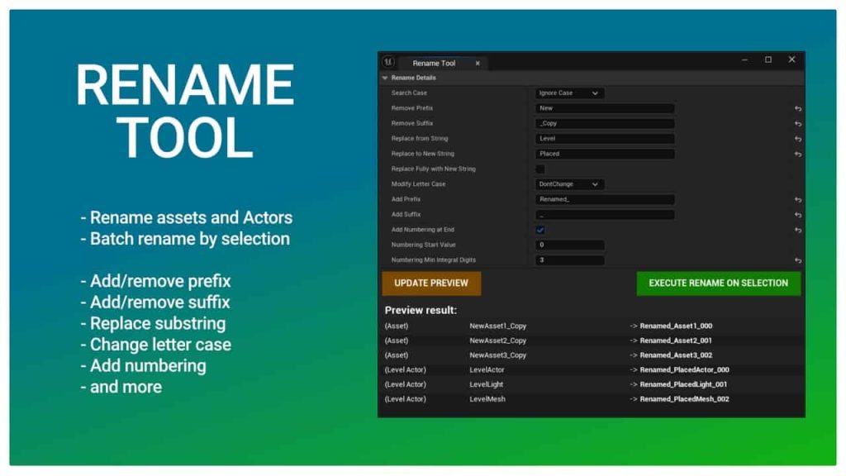Uncheck Add Numbering at End

coord(540,230)
